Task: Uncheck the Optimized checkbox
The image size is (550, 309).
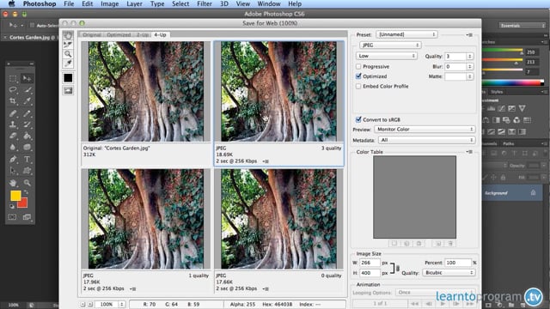Action: pos(358,76)
